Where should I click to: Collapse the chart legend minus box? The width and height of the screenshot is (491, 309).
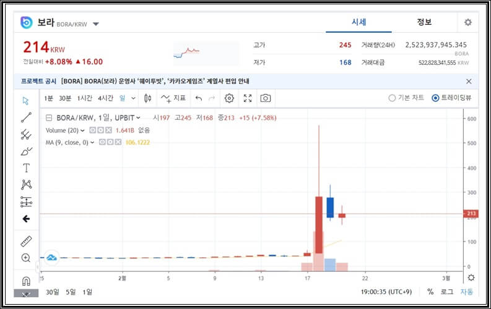point(49,118)
